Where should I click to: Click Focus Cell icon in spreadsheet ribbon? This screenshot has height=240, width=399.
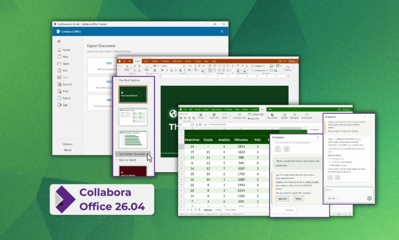pos(214,116)
